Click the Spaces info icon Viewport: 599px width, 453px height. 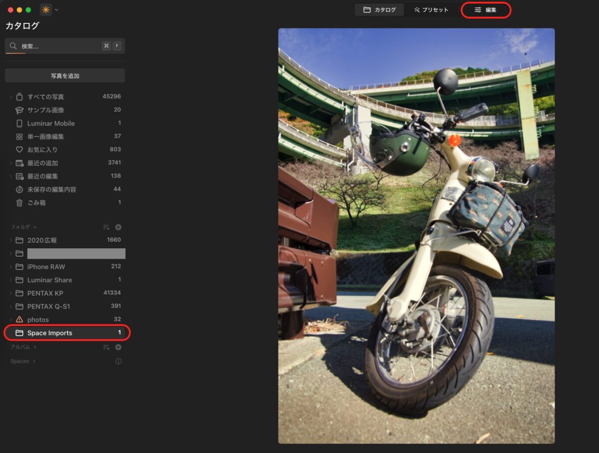[x=118, y=361]
